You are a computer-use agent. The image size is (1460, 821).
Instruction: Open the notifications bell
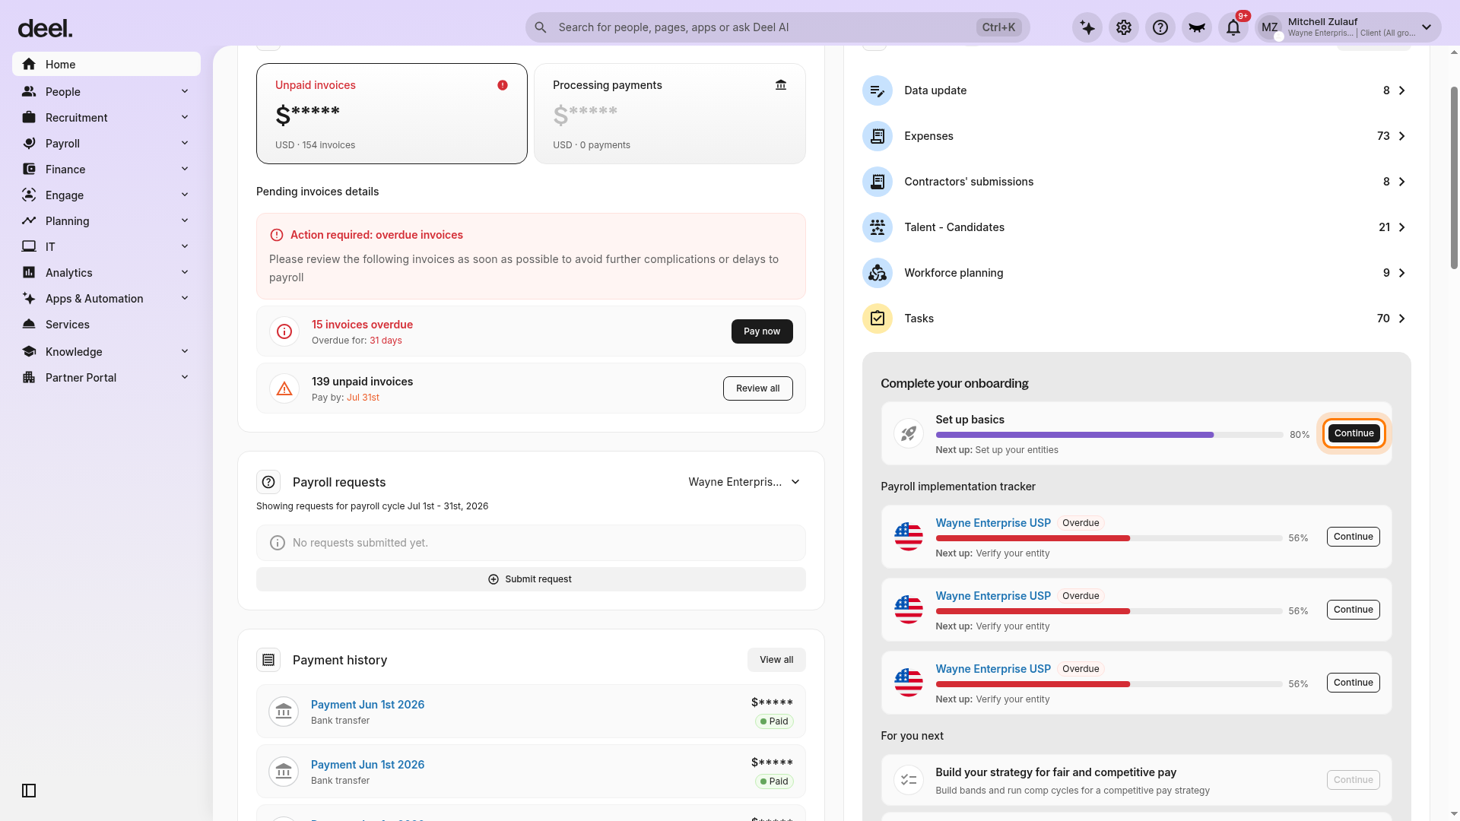pos(1233,27)
